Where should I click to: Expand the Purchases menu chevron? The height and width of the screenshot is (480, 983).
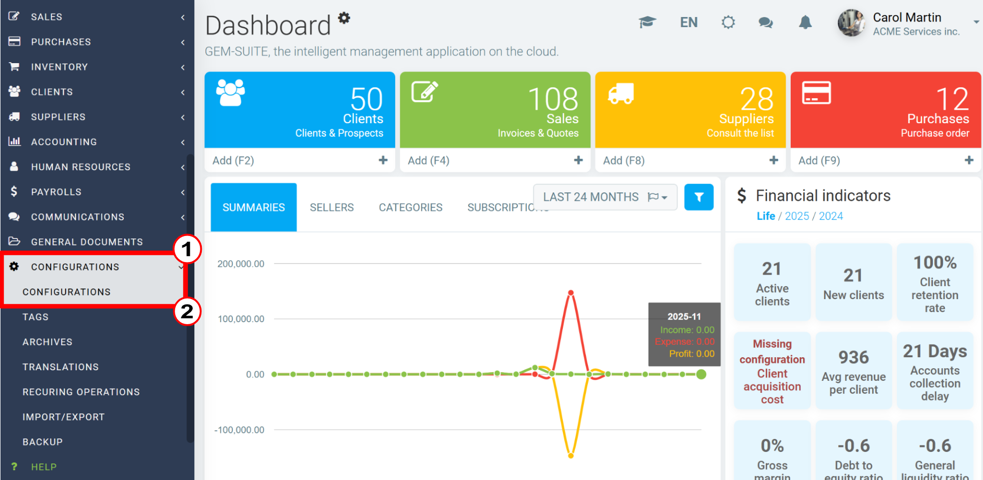tap(183, 42)
